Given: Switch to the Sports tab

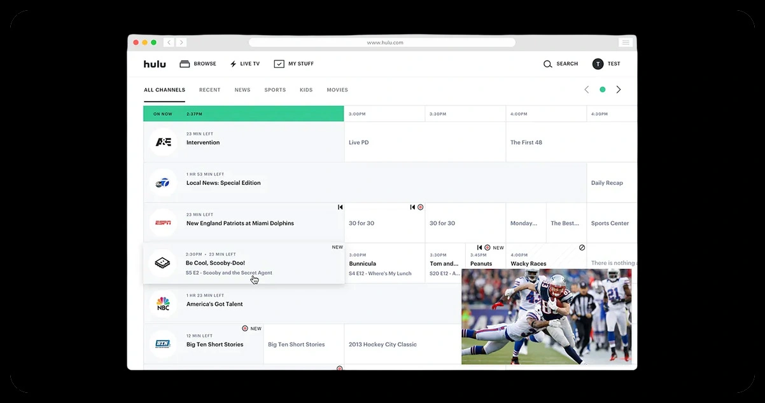Looking at the screenshot, I should pyautogui.click(x=275, y=90).
